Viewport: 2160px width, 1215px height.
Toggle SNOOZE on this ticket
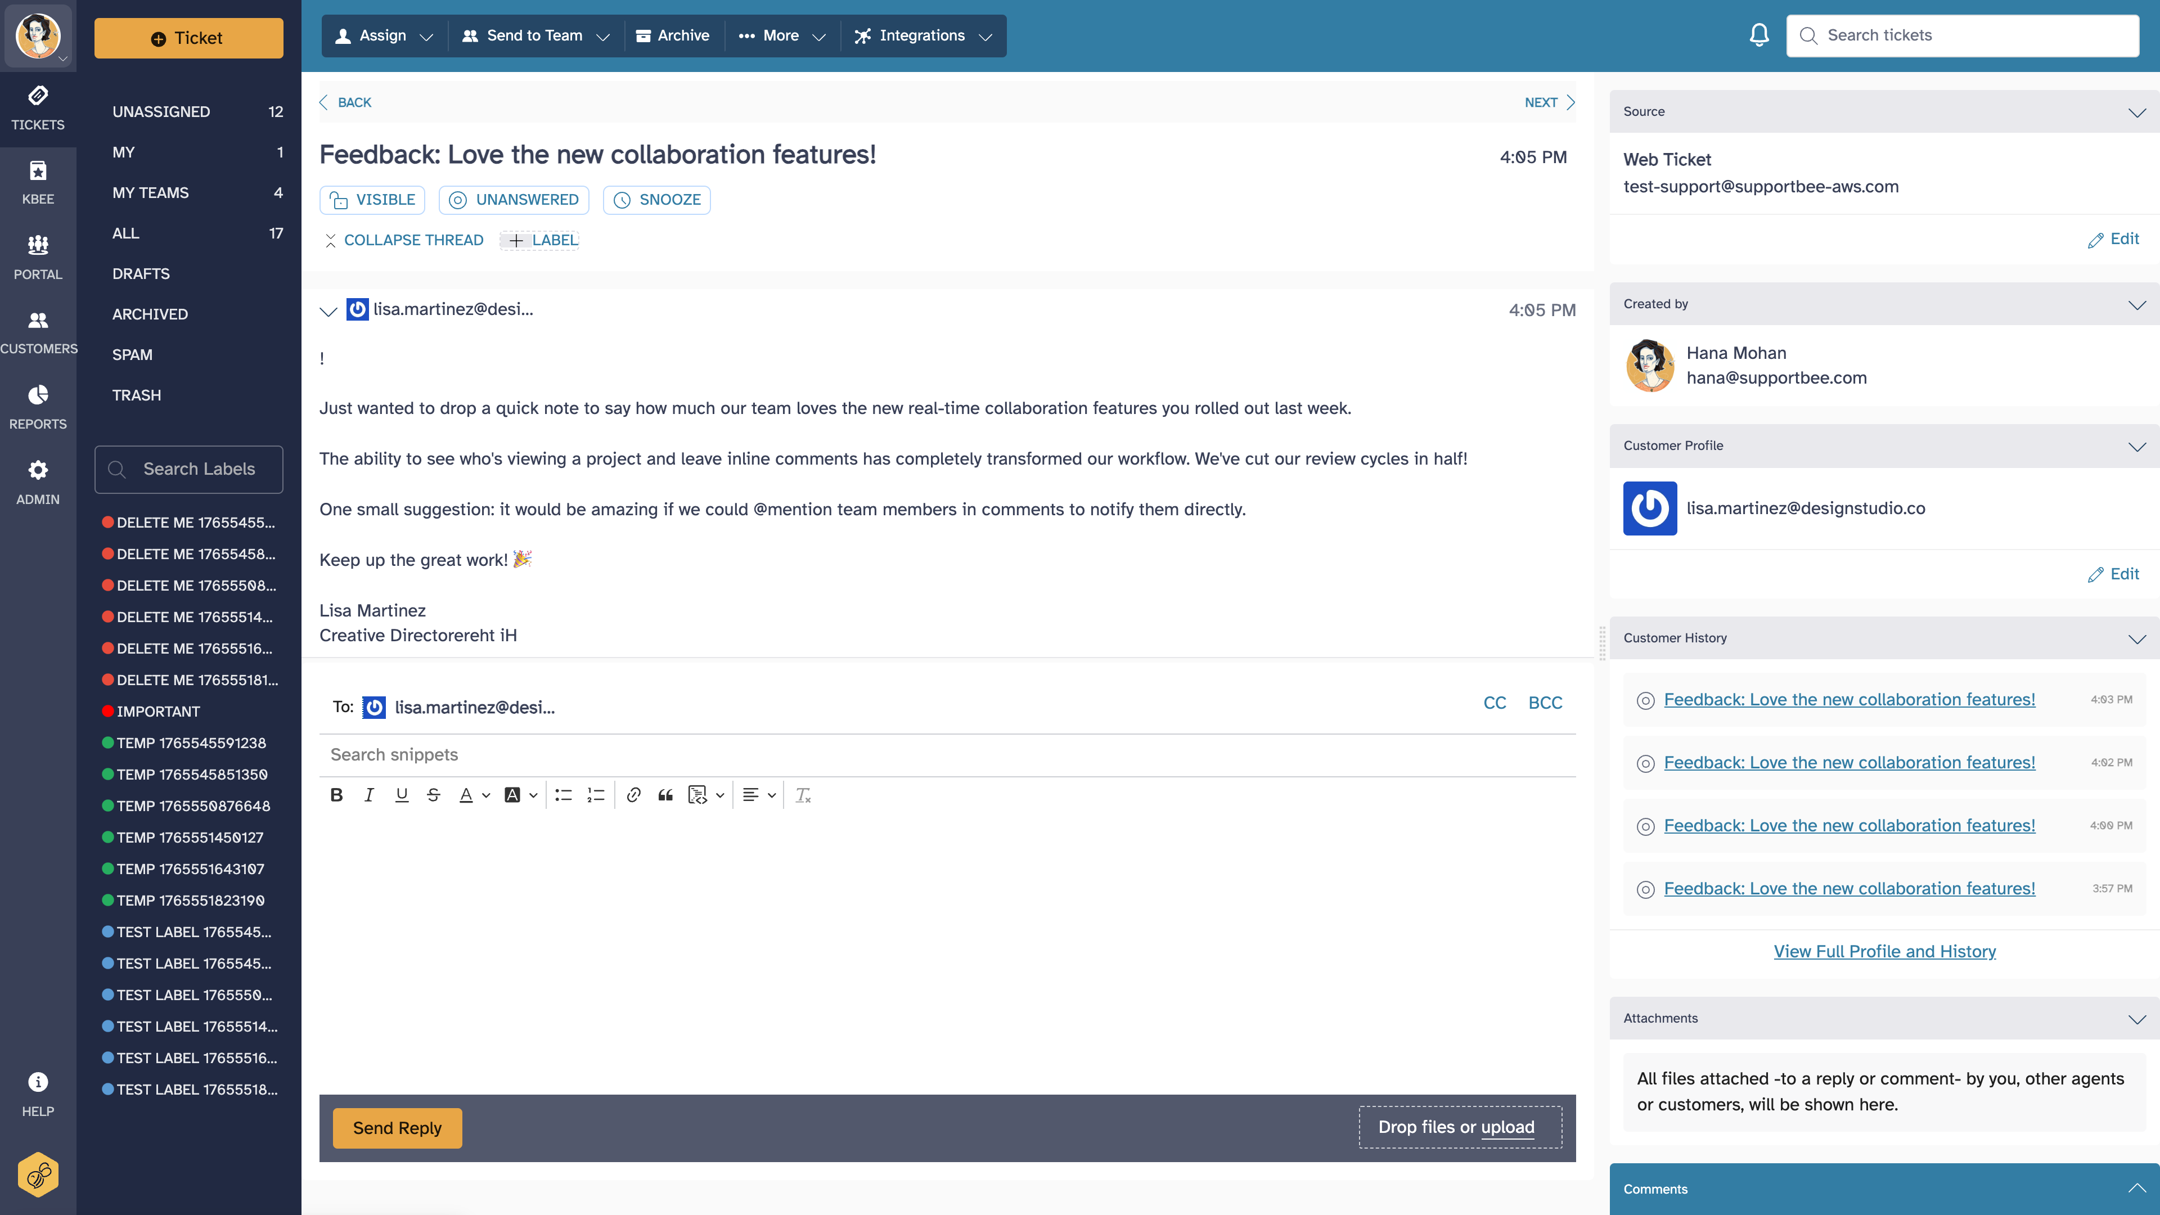656,200
